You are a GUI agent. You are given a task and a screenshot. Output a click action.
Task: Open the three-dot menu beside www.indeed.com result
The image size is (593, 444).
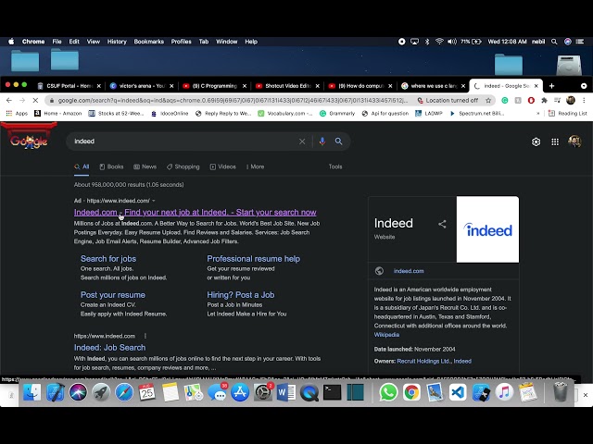pos(145,336)
